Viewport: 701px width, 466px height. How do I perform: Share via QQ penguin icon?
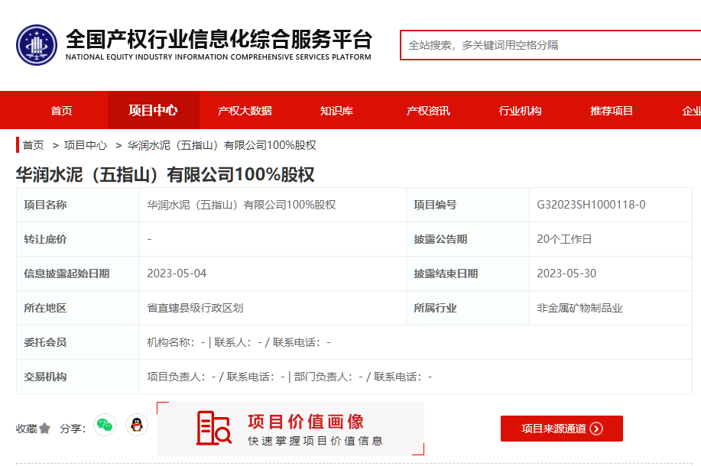pos(137,425)
